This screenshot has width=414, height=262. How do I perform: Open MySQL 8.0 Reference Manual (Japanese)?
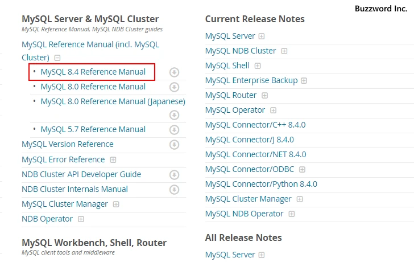[113, 101]
